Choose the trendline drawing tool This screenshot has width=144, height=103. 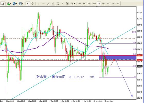point(48,4)
